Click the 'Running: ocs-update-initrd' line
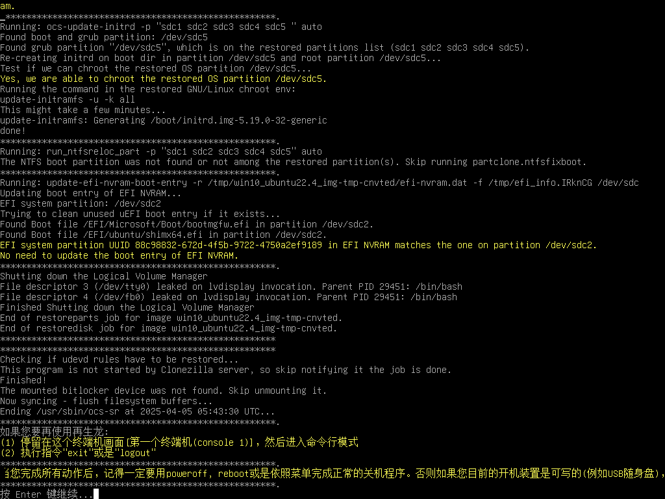665x499 pixels. [x=161, y=27]
